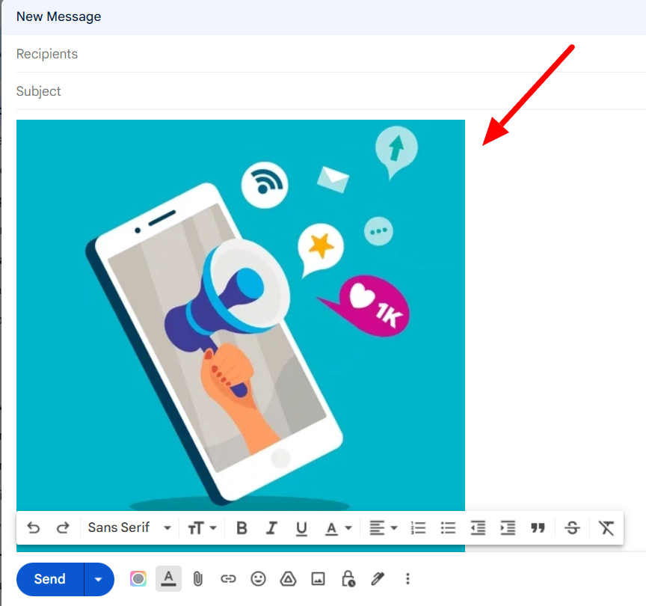
Task: Attach files with the paperclip icon
Action: coord(198,579)
